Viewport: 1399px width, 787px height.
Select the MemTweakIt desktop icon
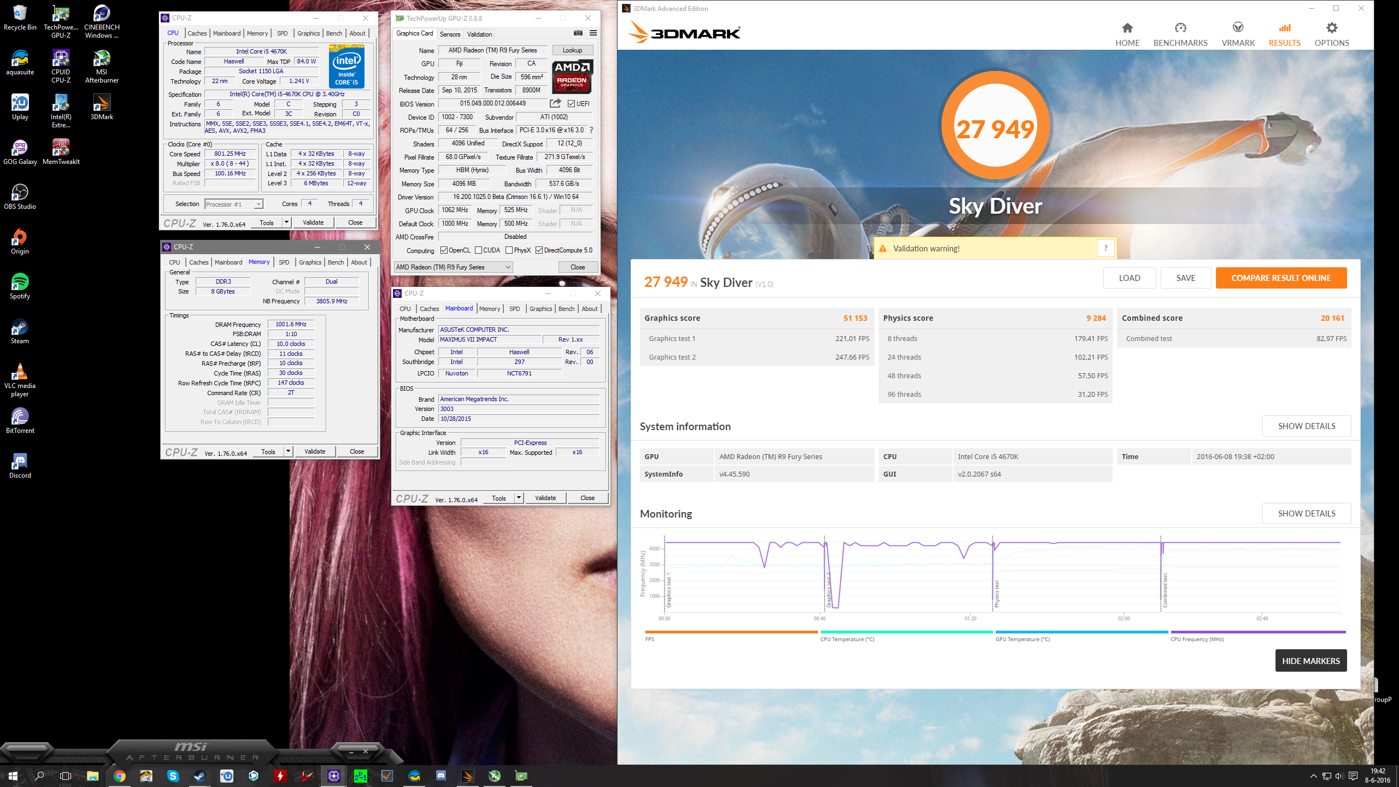click(x=61, y=152)
